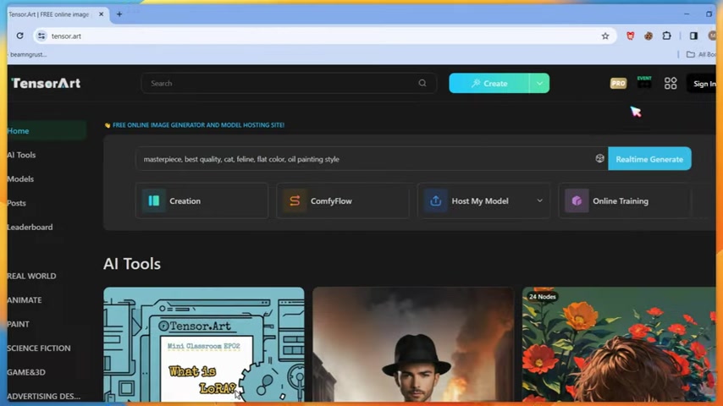Select REAL WORLD category
Image resolution: width=723 pixels, height=406 pixels.
click(x=31, y=276)
